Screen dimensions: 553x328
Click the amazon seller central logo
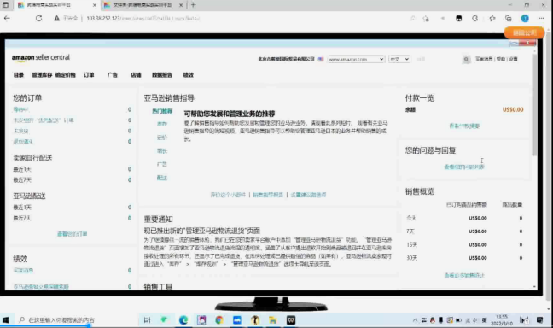pos(41,57)
